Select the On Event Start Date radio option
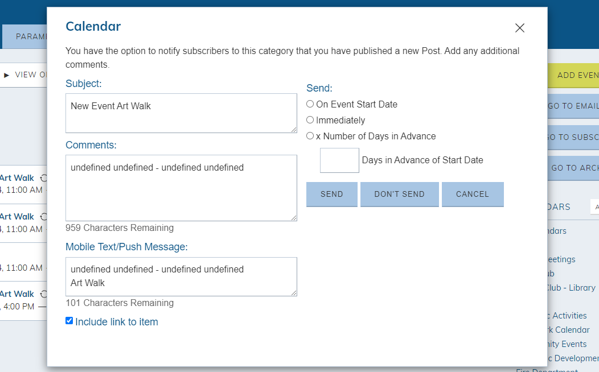599x372 pixels. tap(310, 104)
